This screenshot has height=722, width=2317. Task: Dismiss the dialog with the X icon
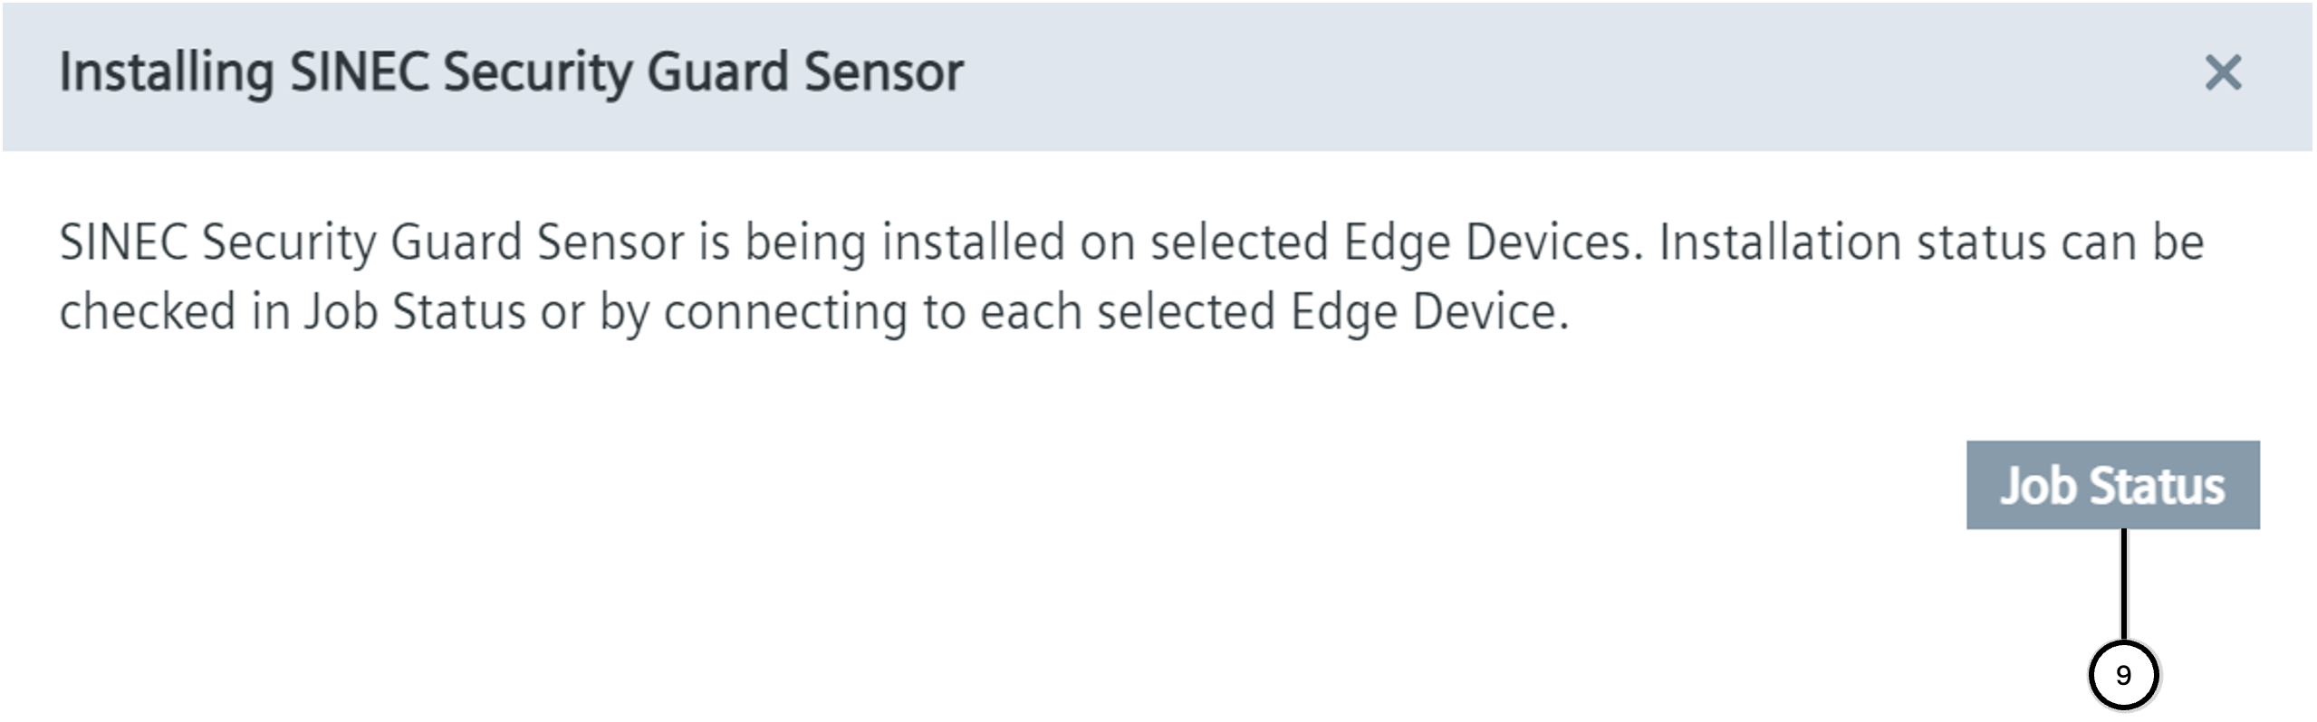[2222, 72]
